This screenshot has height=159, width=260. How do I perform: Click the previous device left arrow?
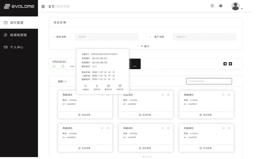pyautogui.click(x=225, y=64)
